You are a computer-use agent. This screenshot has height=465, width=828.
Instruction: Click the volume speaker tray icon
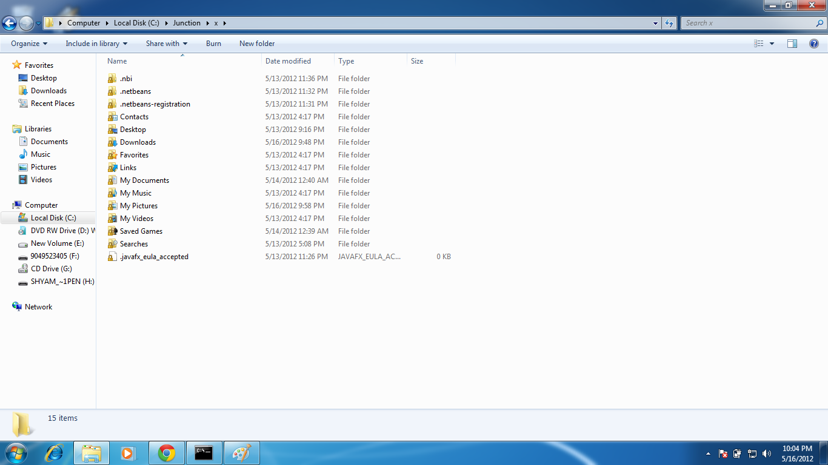click(767, 453)
